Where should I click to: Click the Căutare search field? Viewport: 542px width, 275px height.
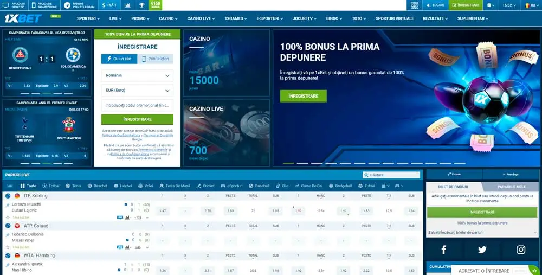coord(391,175)
